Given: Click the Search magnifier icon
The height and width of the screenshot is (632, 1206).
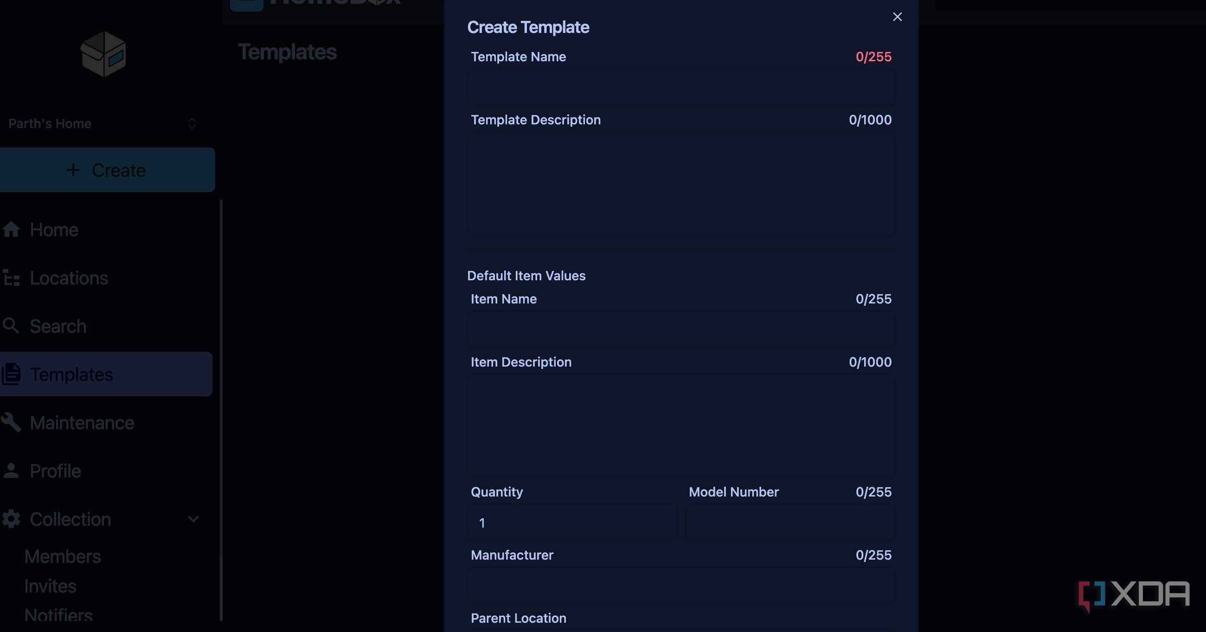Looking at the screenshot, I should pos(11,326).
